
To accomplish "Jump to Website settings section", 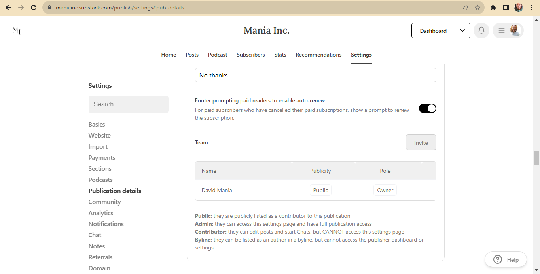I will (x=100, y=135).
